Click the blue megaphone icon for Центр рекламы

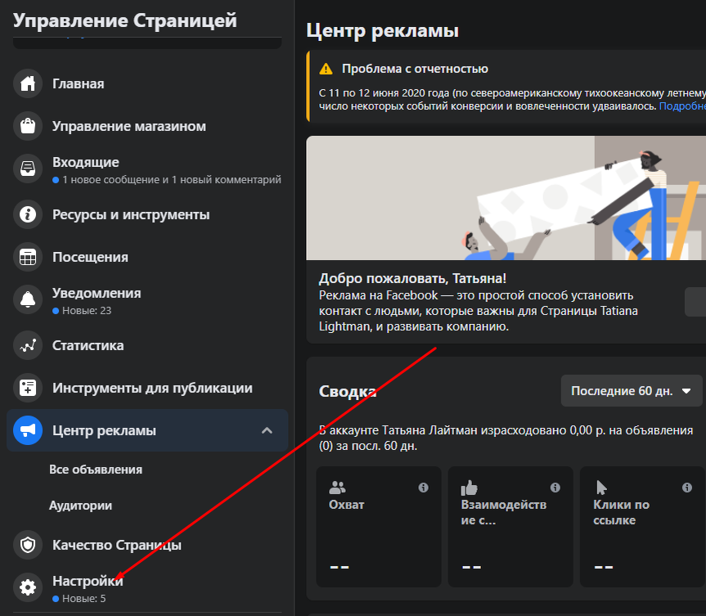[28, 430]
